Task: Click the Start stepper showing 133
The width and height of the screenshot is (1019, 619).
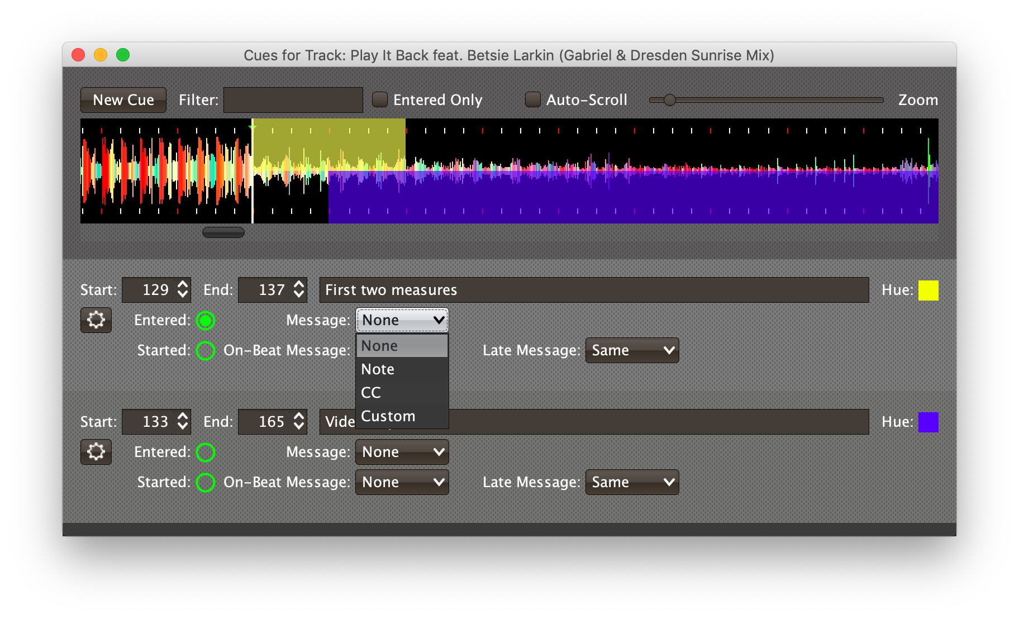Action: tap(156, 422)
